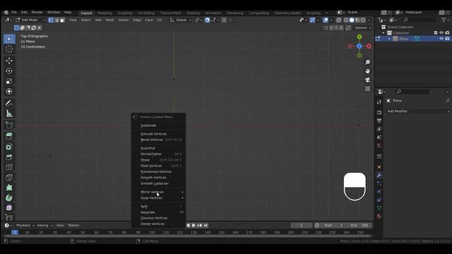Click the End frame 250 field
This screenshot has width=452, height=254.
(359, 225)
